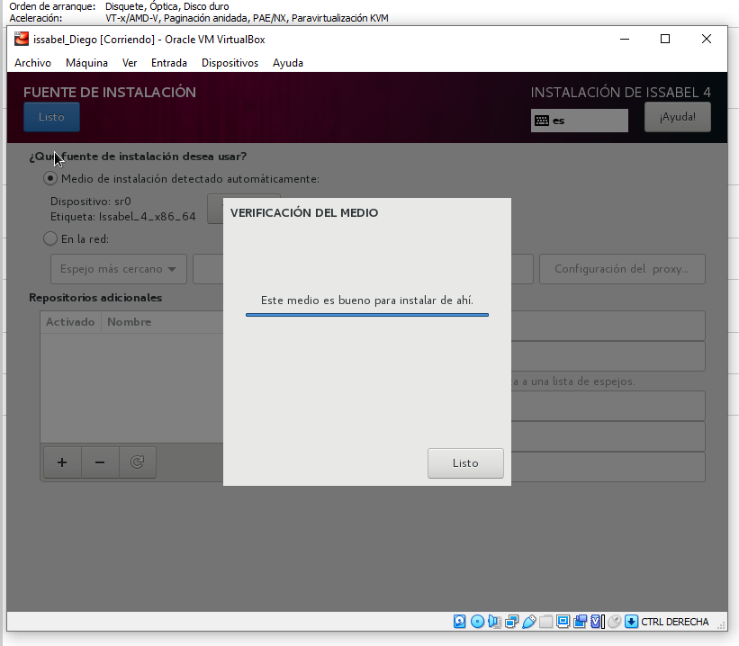The height and width of the screenshot is (646, 739).
Task: Open 'Configuración del proxy...' button
Action: pyautogui.click(x=622, y=269)
